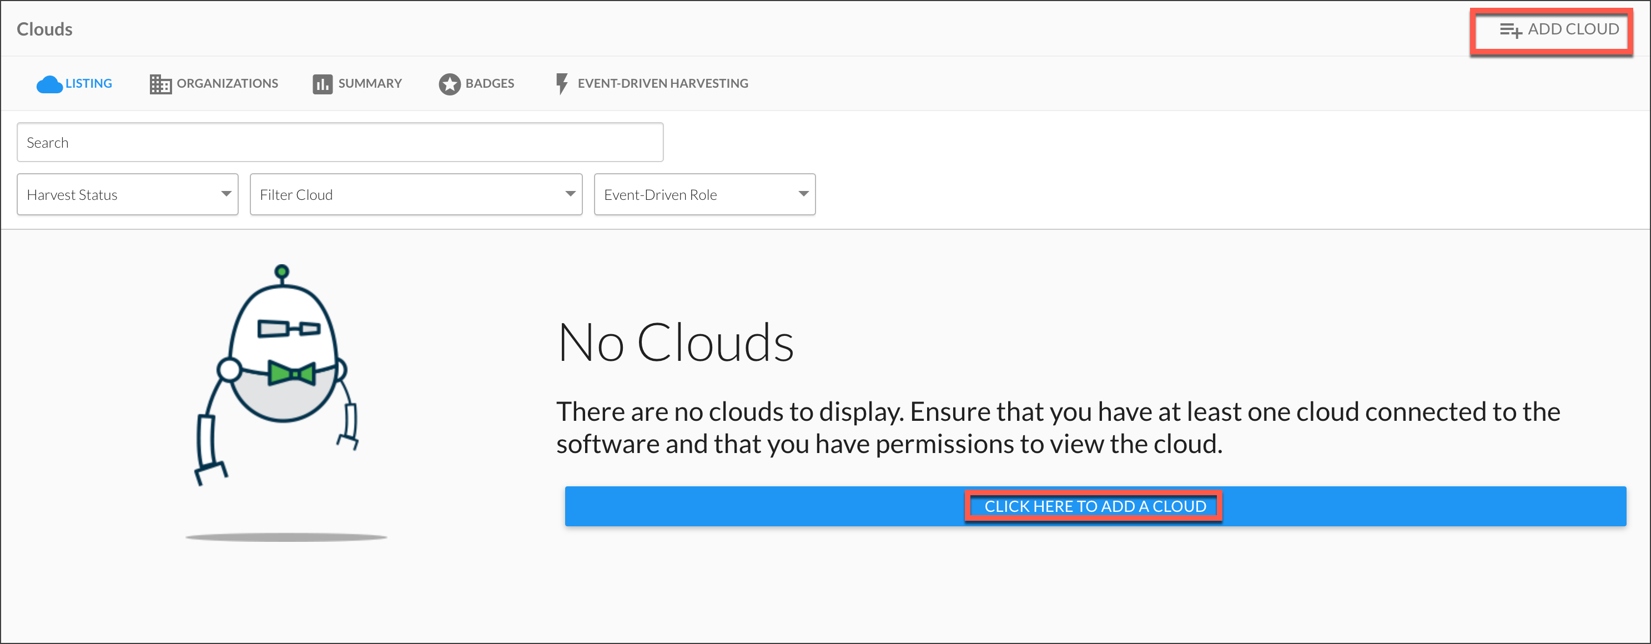Select the Listing tab label
The width and height of the screenshot is (1651, 644).
tap(88, 83)
